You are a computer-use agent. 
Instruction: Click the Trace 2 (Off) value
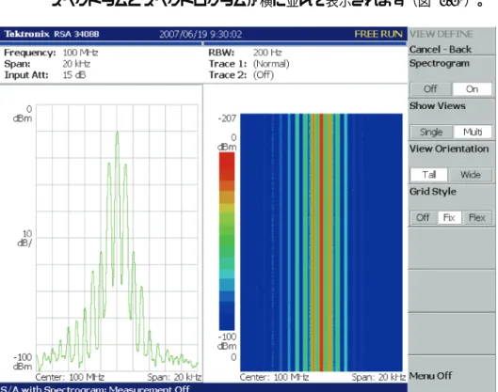[x=264, y=75]
